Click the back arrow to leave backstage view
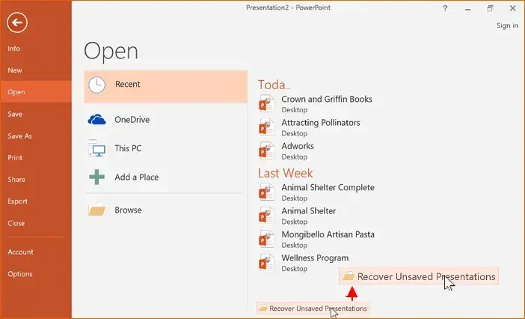The width and height of the screenshot is (525, 319). click(17, 22)
